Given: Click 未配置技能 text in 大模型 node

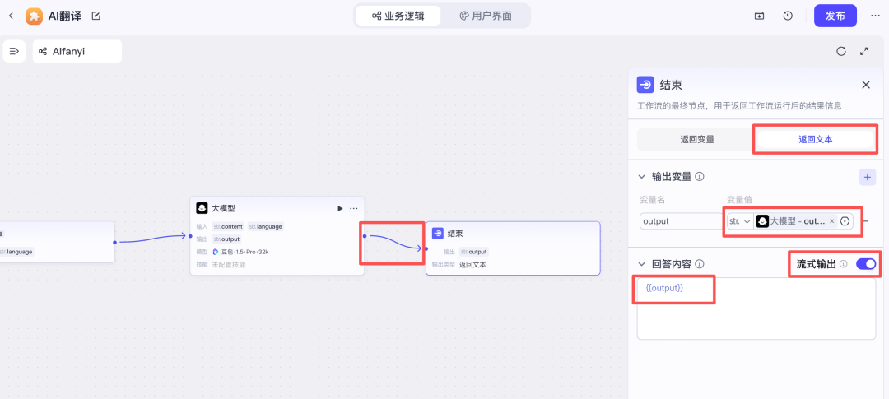Looking at the screenshot, I should 229,264.
